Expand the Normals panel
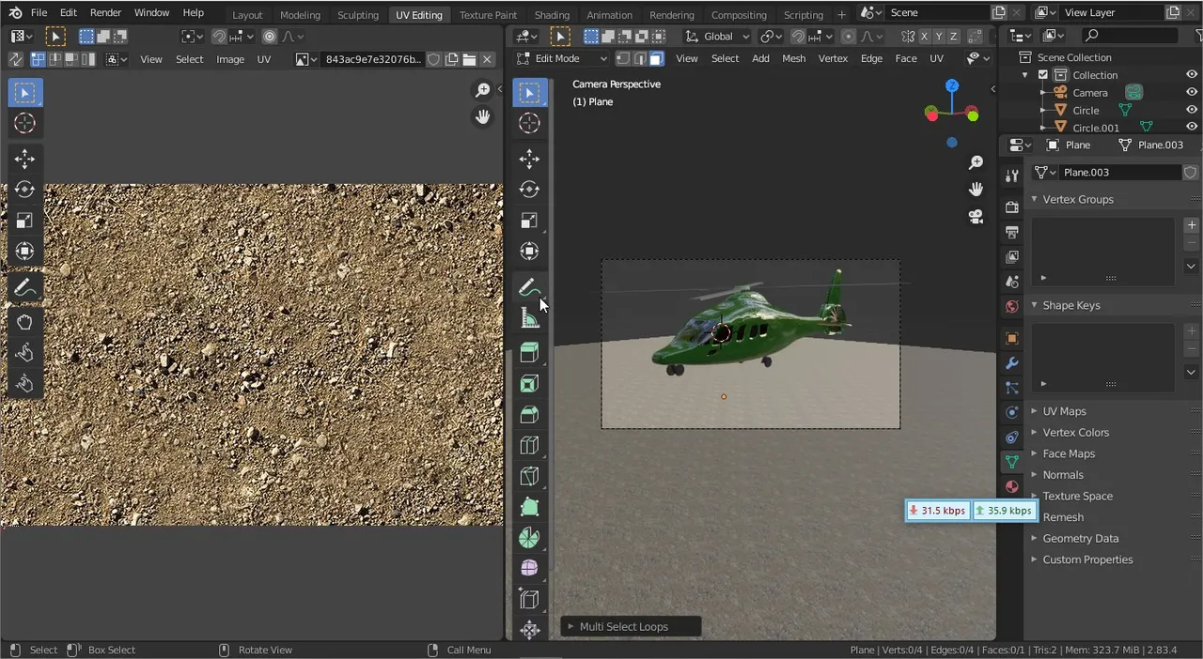This screenshot has height=659, width=1203. point(1035,475)
